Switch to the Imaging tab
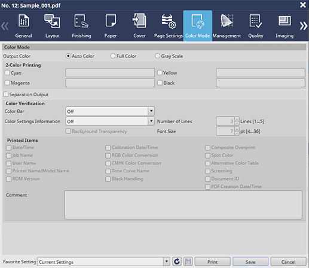Viewport: 309px width, 268px height. coord(284,26)
